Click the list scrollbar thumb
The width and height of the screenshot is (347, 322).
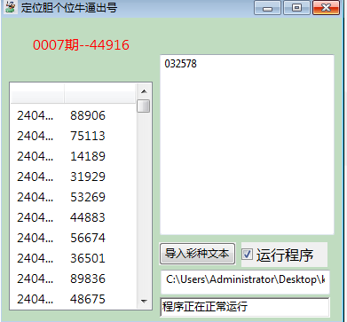(x=144, y=106)
